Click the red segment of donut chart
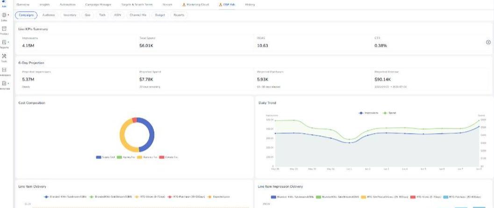This screenshot has width=494, height=208. pos(135,120)
